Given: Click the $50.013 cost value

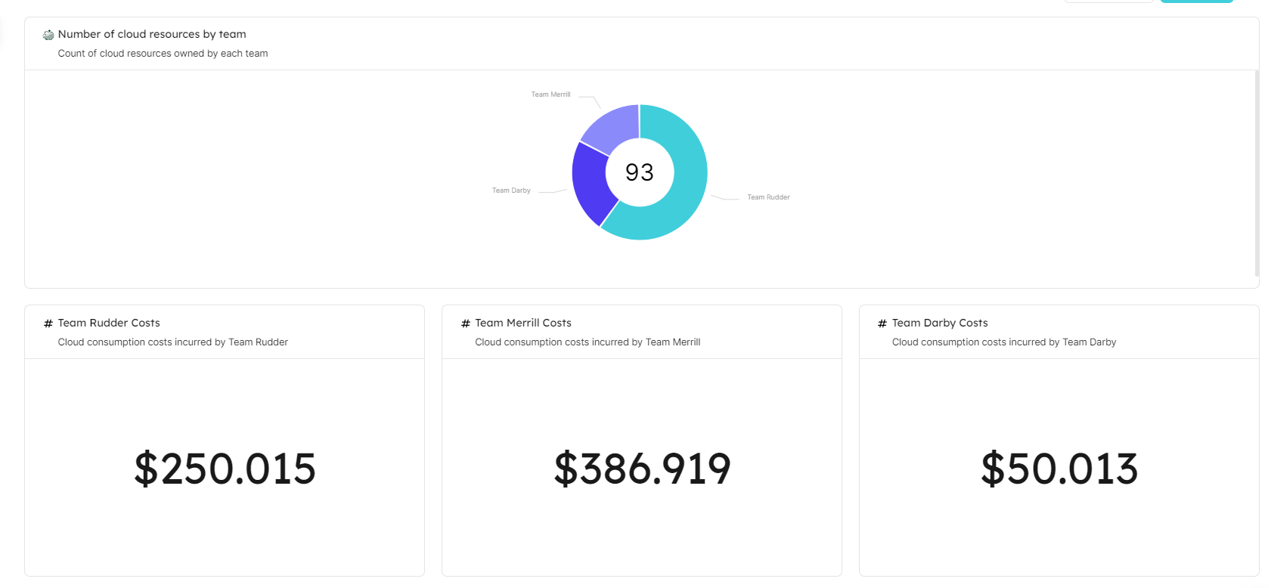Looking at the screenshot, I should [1059, 469].
